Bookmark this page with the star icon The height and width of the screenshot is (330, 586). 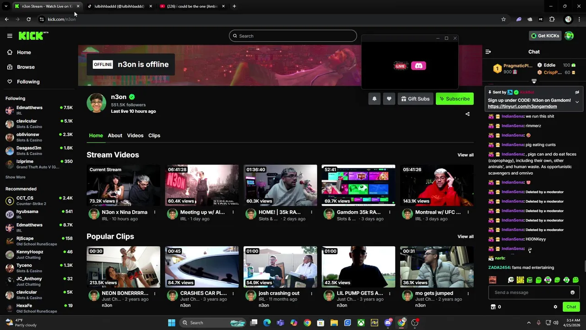click(x=504, y=19)
